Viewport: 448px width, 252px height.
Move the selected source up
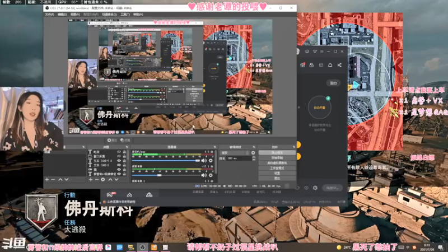[x=110, y=179]
